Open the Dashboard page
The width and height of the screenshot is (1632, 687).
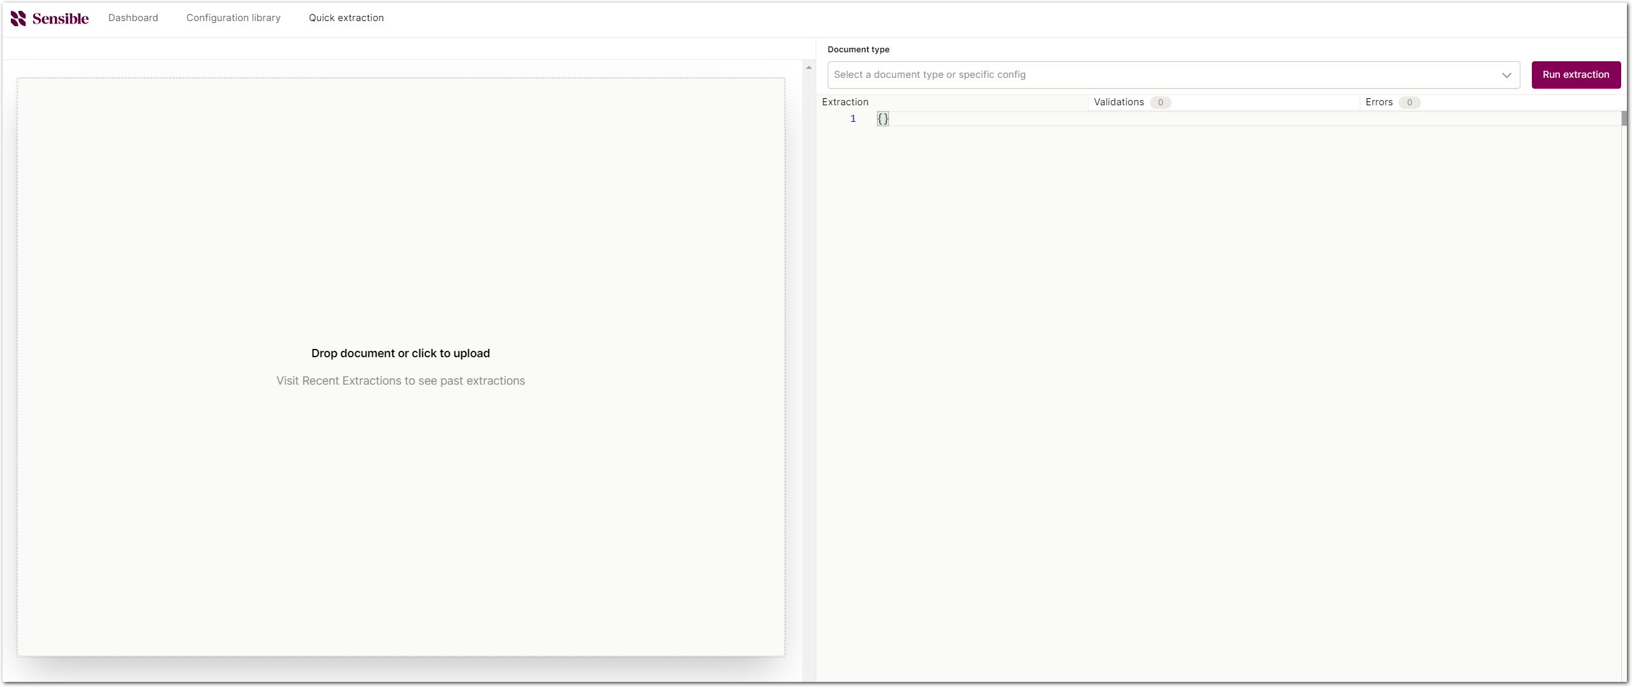point(133,18)
